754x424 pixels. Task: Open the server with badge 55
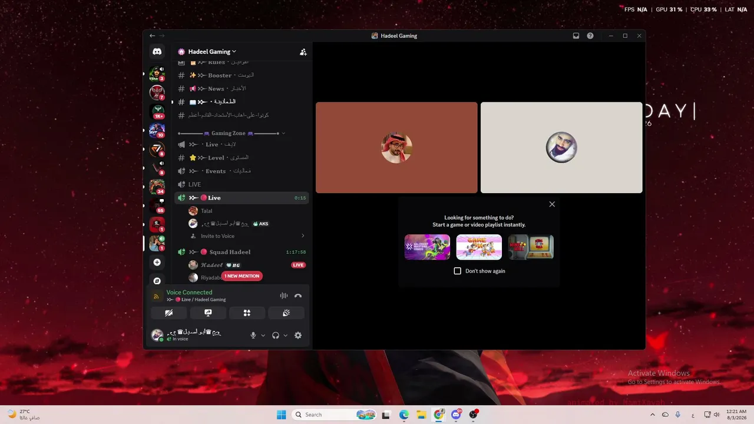point(157,205)
